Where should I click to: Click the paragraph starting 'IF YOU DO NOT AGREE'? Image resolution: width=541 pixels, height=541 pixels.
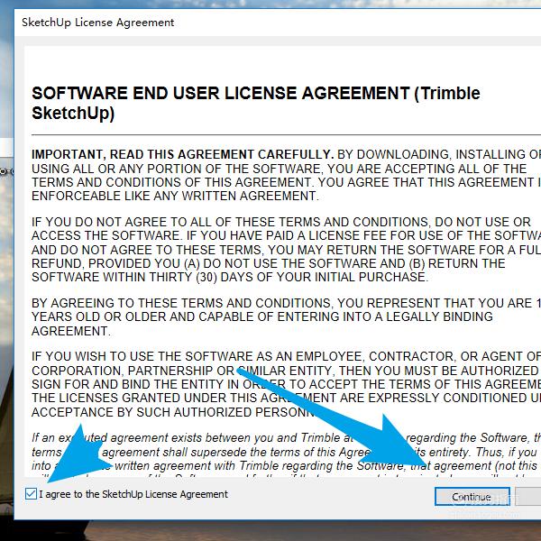point(286,249)
